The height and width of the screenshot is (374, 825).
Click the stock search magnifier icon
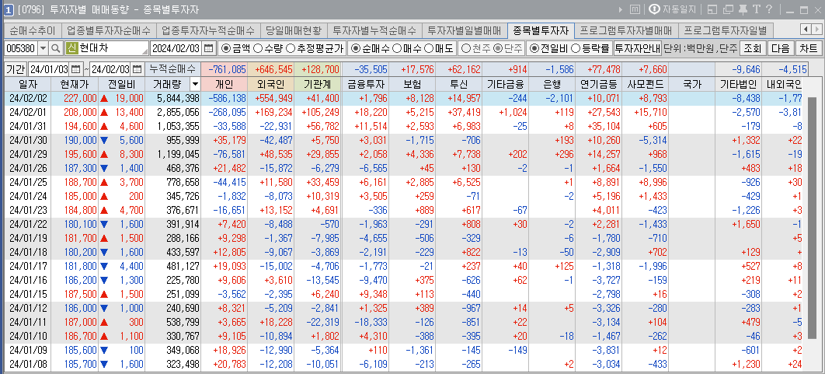[x=55, y=48]
